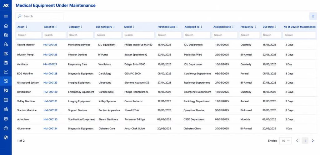Sort by No of Days in Maintenance arrow
The image size is (320, 155).
tap(316, 27)
